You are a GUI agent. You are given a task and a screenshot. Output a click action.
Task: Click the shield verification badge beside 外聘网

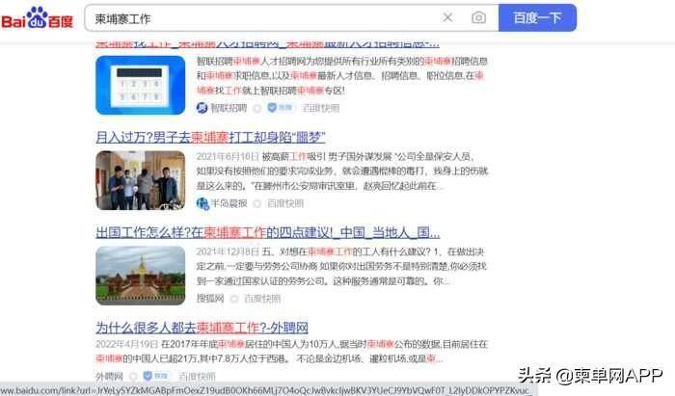click(x=155, y=376)
